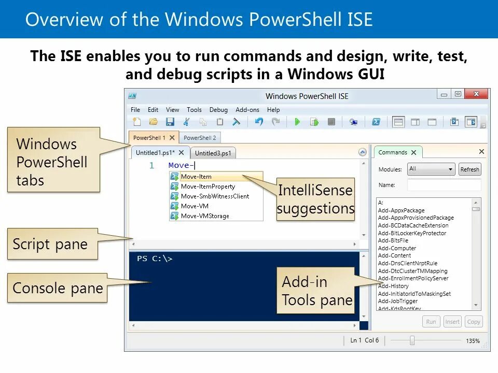Select Add-Content in command list
Screen dimensions: 498x373
click(x=394, y=255)
